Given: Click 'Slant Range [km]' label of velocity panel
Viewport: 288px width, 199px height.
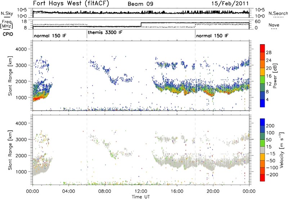Looking at the screenshot, I should coord(10,150).
